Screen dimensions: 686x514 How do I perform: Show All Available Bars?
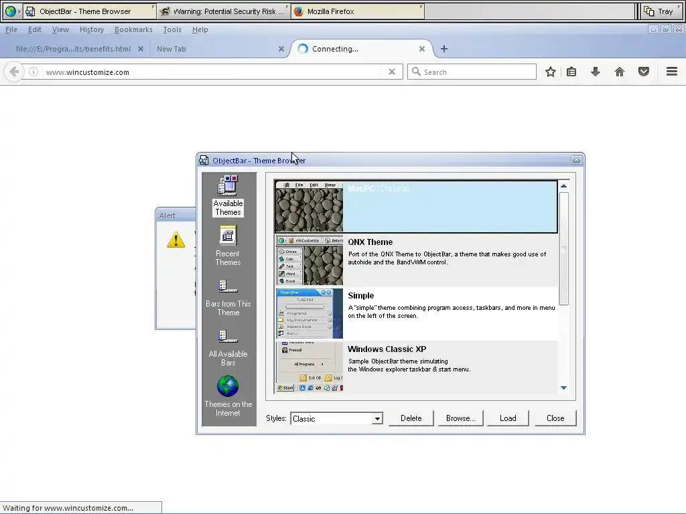pyautogui.click(x=228, y=348)
